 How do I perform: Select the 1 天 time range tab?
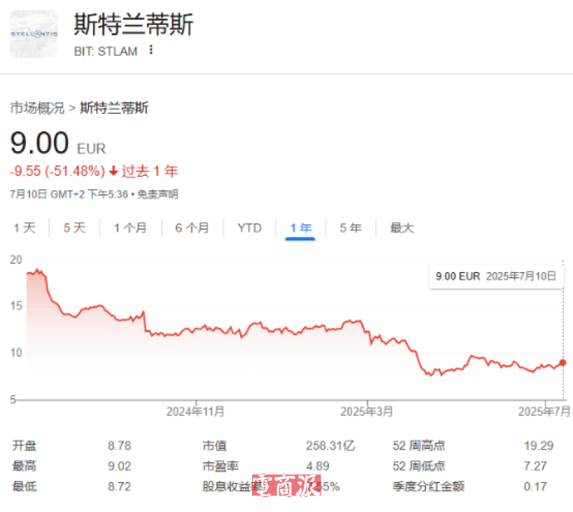[x=24, y=228]
